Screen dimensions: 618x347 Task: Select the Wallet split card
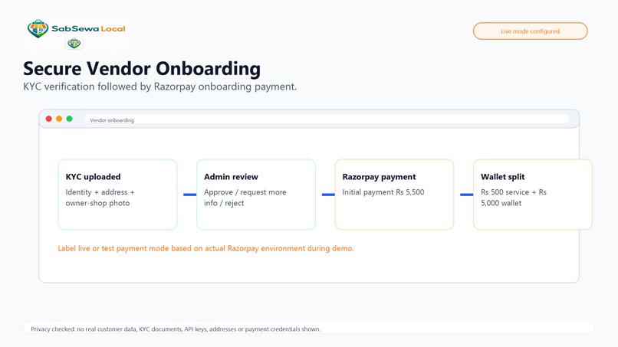click(x=532, y=194)
